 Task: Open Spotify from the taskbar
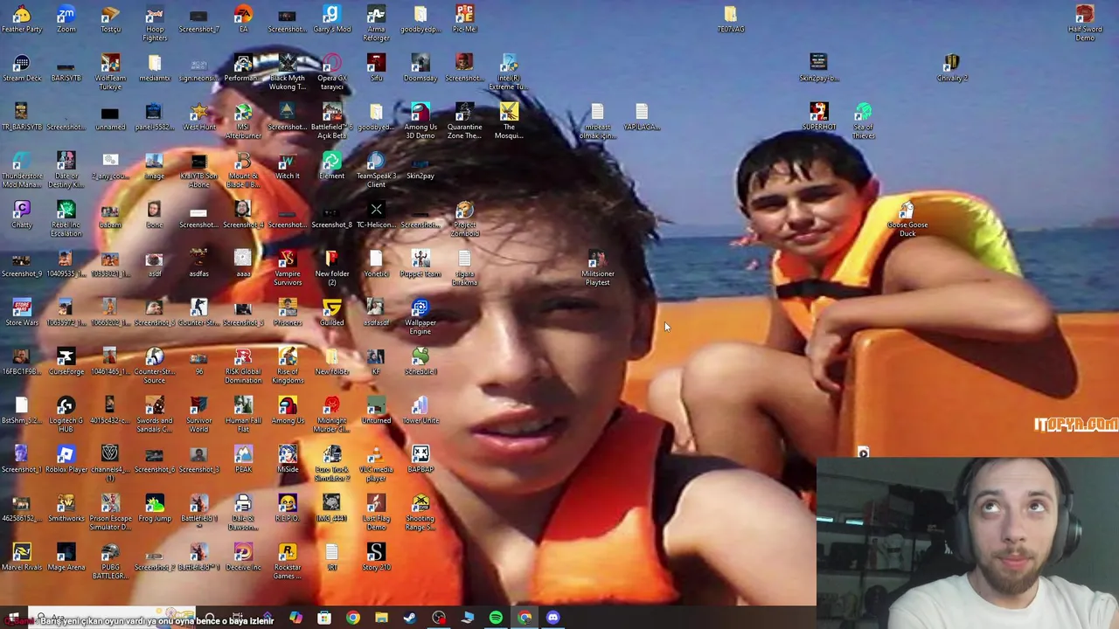tap(496, 618)
